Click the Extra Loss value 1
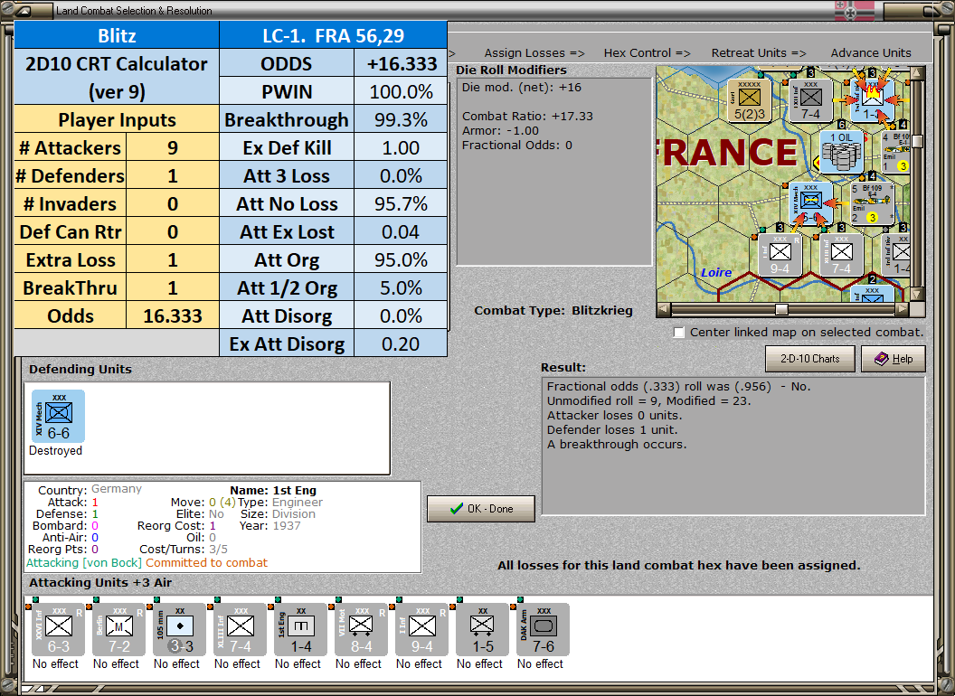The width and height of the screenshot is (955, 696). [173, 260]
